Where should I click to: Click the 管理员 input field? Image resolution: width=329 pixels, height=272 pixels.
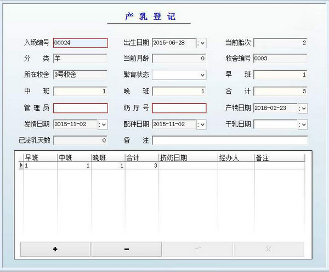[80, 108]
